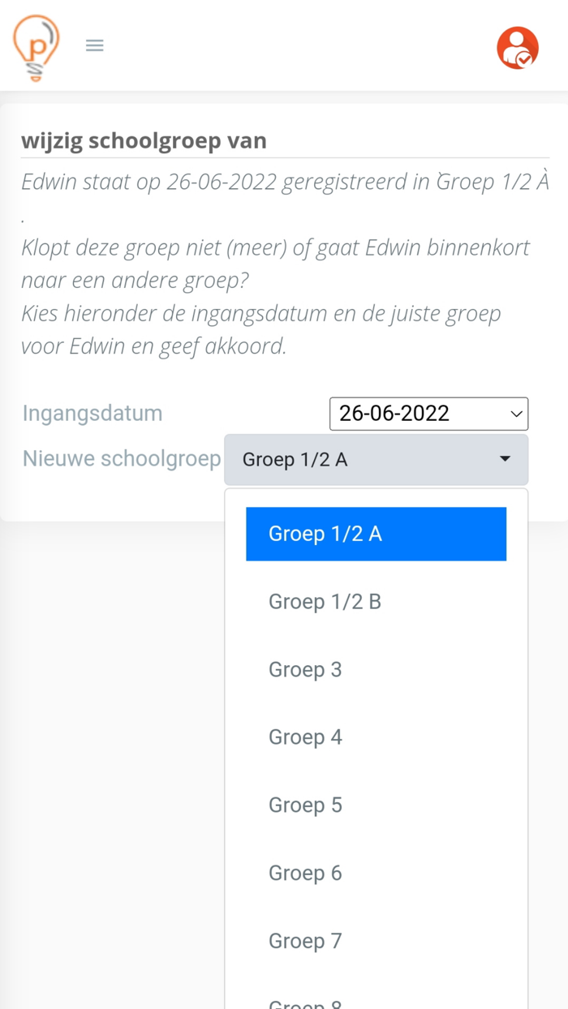Open the Nieuwe schoolgroep dropdown
Viewport: 568px width, 1009px height.
coord(376,459)
